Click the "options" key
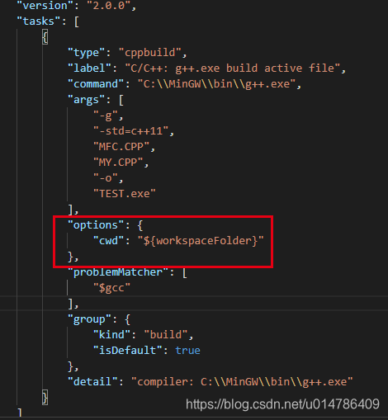The height and width of the screenshot is (420, 388). pyautogui.click(x=96, y=225)
